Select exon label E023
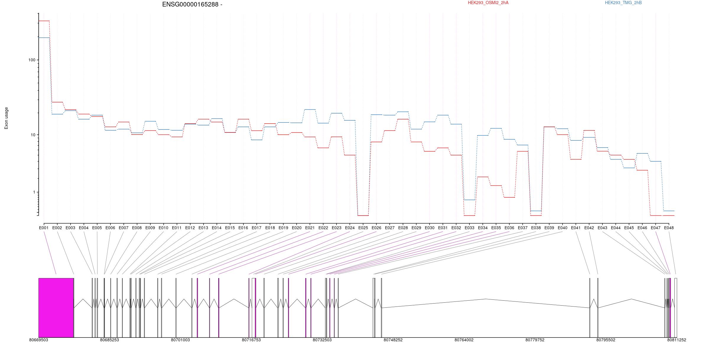Image resolution: width=709 pixels, height=354 pixels. (336, 228)
